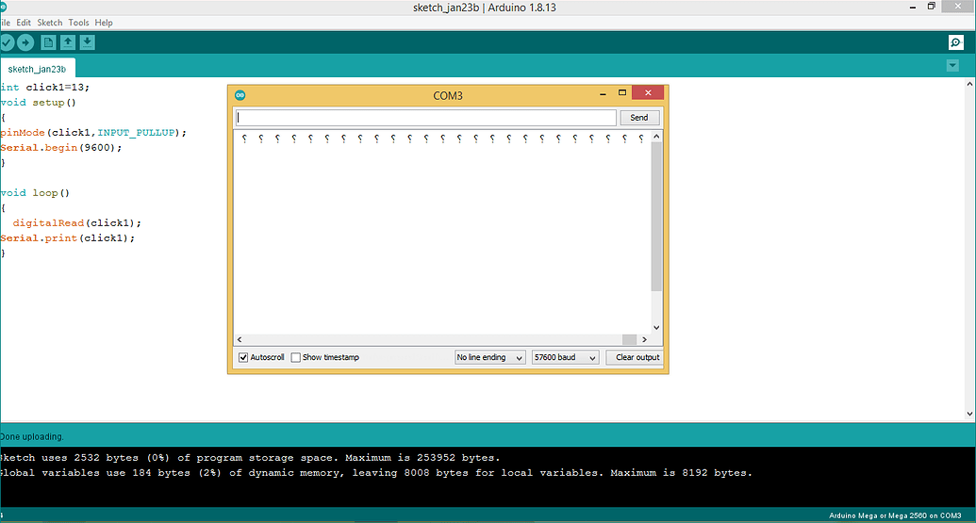The image size is (976, 523).
Task: Open a sketch using the Open arrow icon
Action: 68,42
